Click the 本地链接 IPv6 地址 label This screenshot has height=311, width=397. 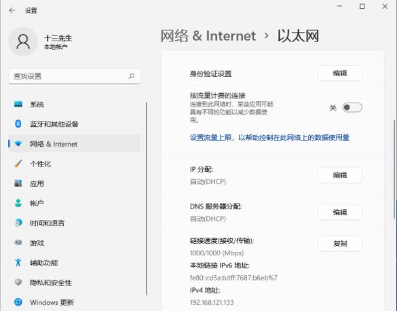click(219, 265)
